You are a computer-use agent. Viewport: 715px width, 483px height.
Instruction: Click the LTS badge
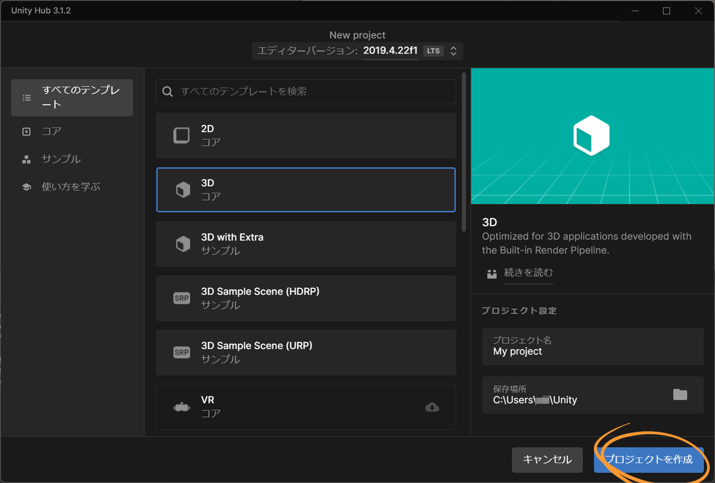point(434,51)
